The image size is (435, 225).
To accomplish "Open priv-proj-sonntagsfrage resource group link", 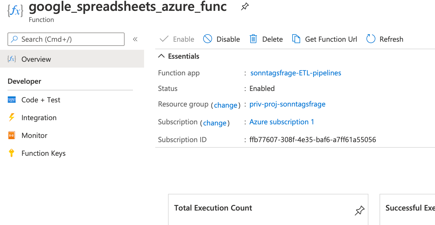I will pos(287,104).
